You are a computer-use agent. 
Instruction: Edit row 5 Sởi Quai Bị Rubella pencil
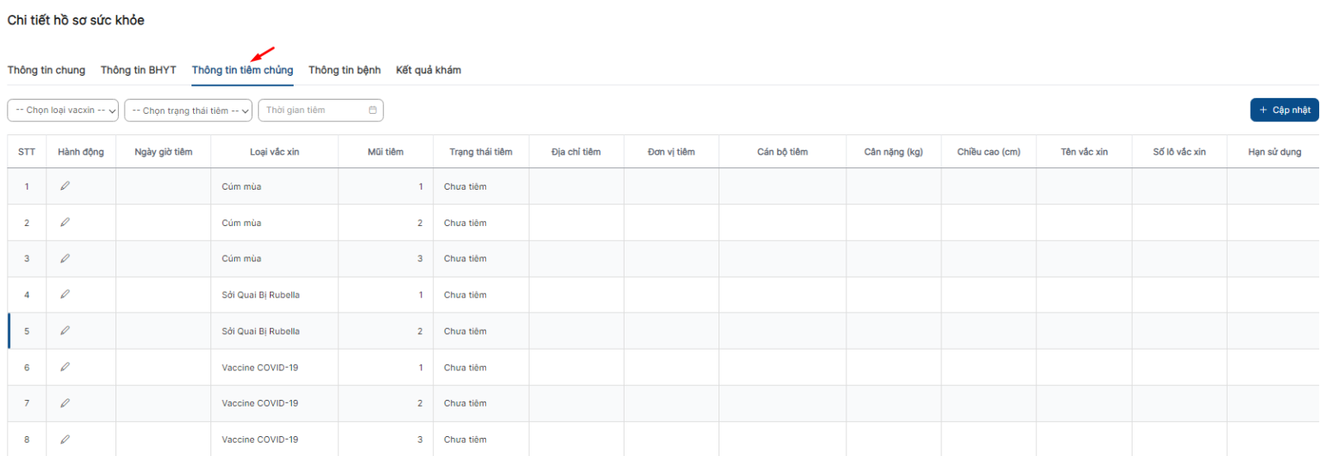pyautogui.click(x=65, y=331)
